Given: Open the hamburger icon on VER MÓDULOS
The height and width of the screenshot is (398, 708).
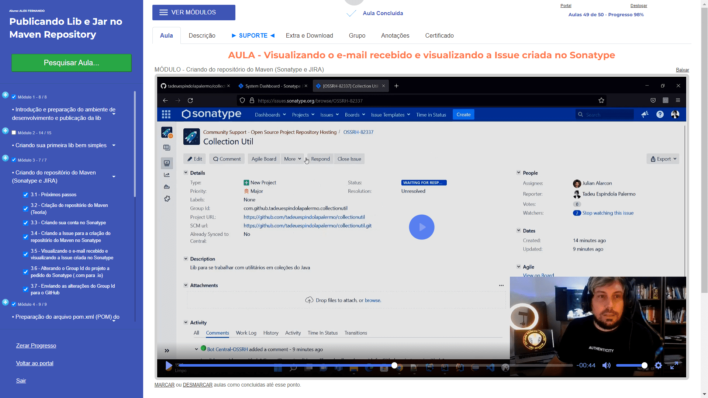Looking at the screenshot, I should [163, 13].
